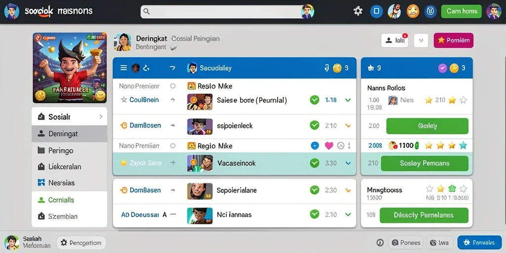Expand the Saiese botie row chevron

click(x=348, y=100)
